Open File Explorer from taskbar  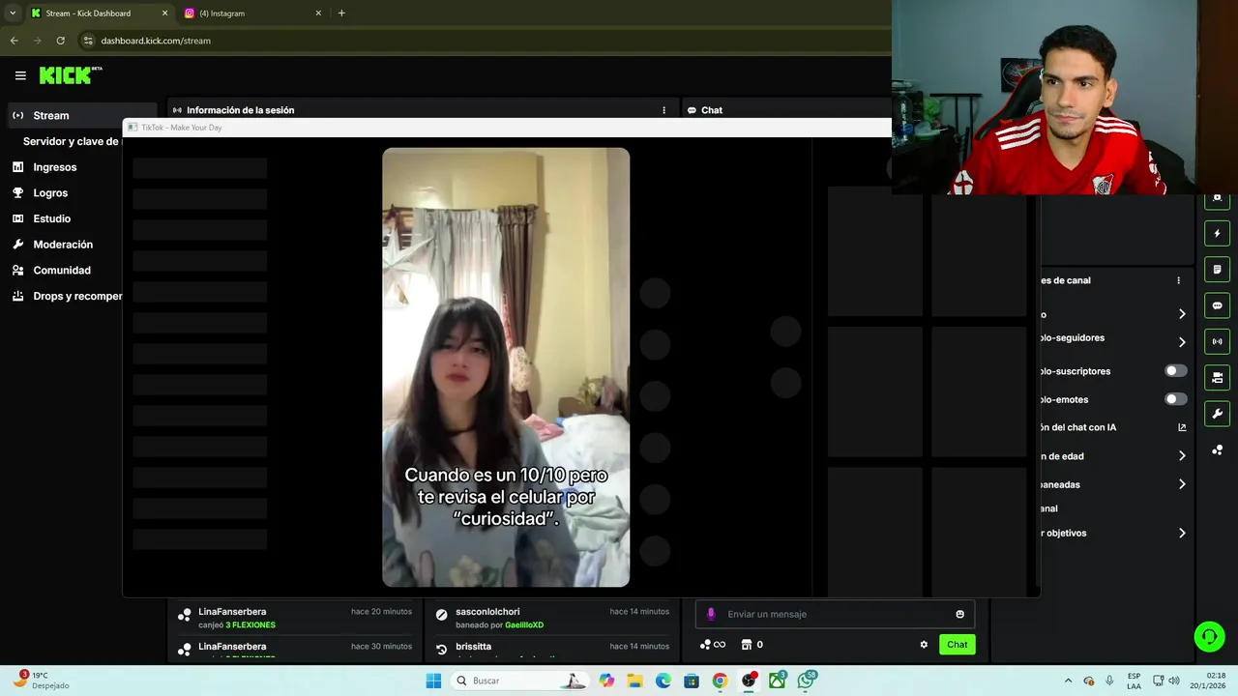(x=634, y=681)
